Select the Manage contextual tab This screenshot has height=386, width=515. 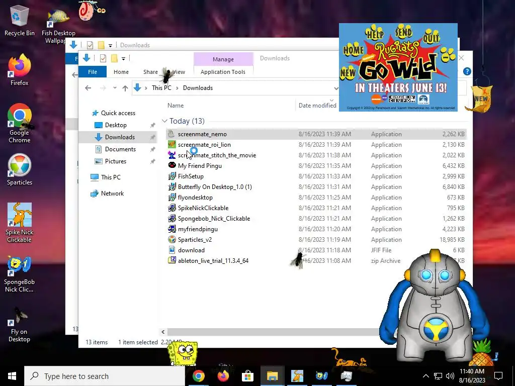pos(223,59)
